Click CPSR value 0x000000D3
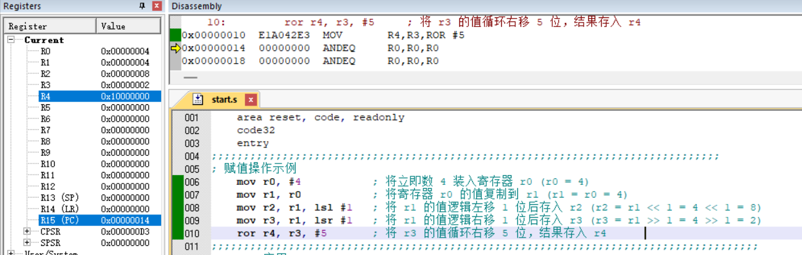The width and height of the screenshot is (802, 255). point(125,231)
